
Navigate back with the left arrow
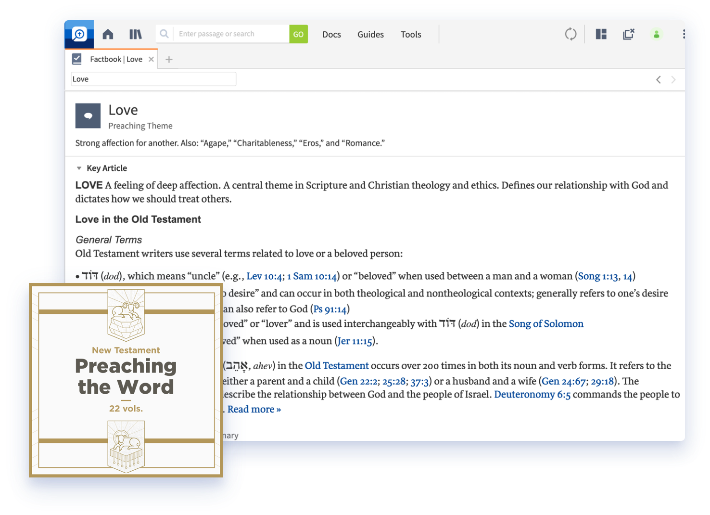coord(658,79)
